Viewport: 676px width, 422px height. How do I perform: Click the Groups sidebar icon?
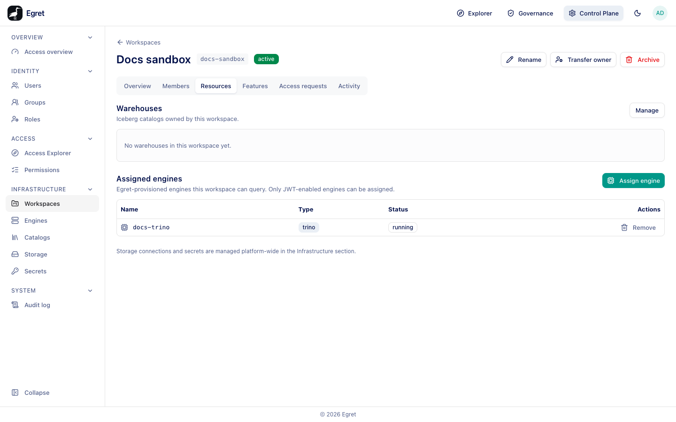click(15, 102)
